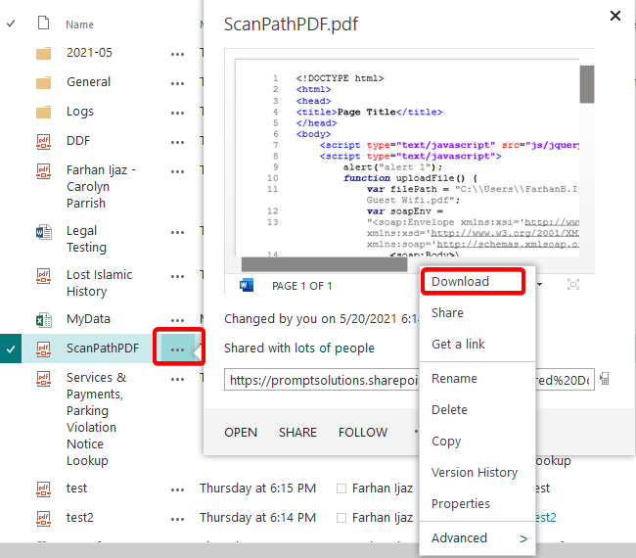Open ellipsis menu for MyData
This screenshot has width=636, height=558.
click(x=177, y=320)
